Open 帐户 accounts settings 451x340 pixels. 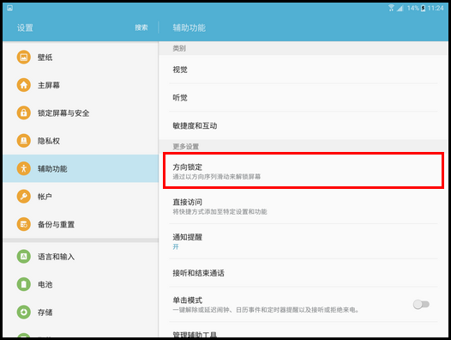(81, 197)
